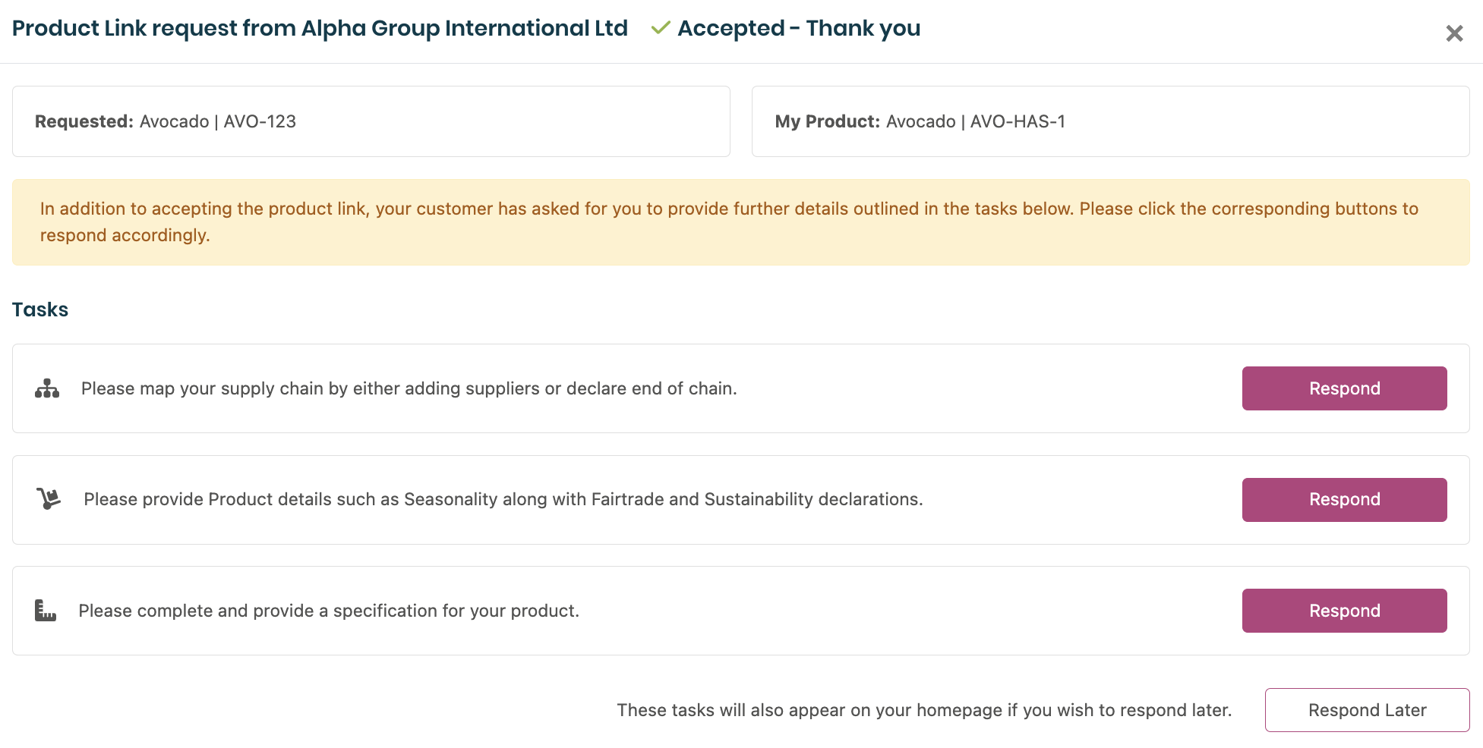
Task: Click the 'Accepted - Thank you' status text
Action: 798,28
